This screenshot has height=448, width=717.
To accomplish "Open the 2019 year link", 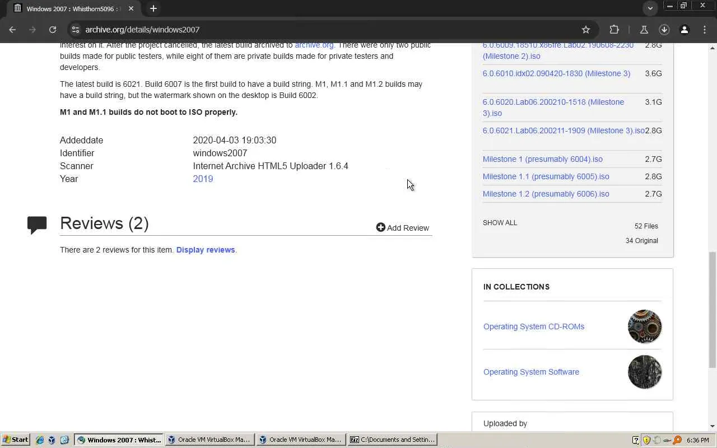I will pyautogui.click(x=203, y=179).
